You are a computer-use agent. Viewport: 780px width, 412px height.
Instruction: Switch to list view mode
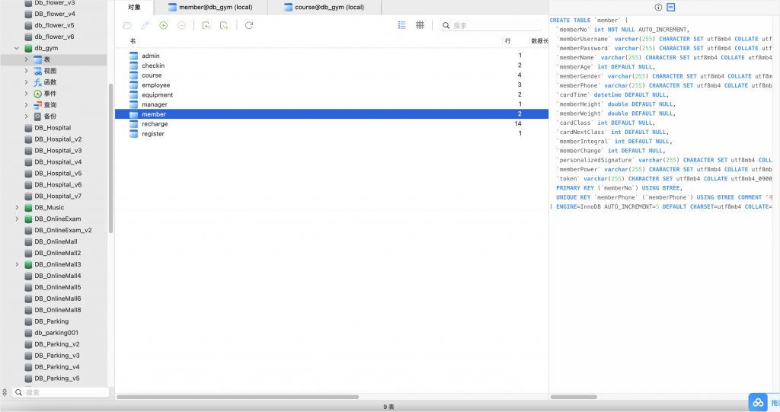click(x=401, y=25)
